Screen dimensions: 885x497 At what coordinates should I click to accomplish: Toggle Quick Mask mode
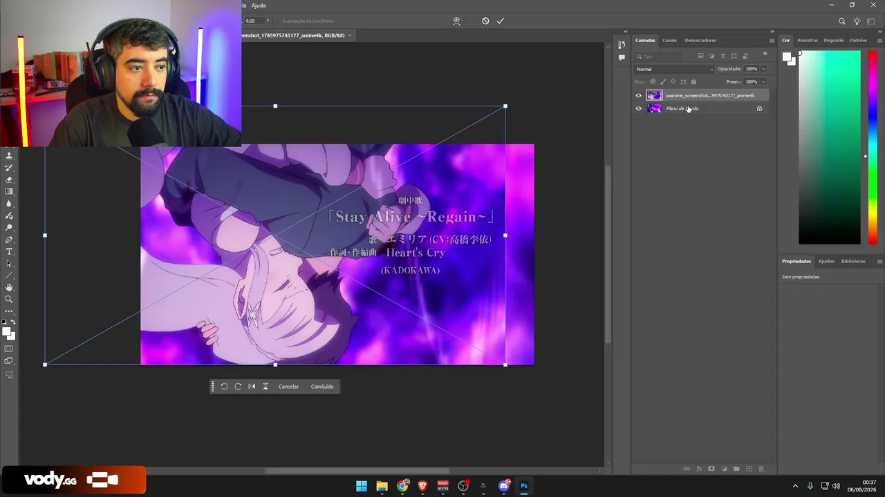[x=9, y=349]
